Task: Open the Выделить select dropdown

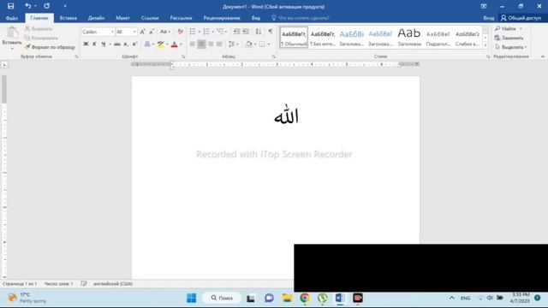Action: pos(511,47)
